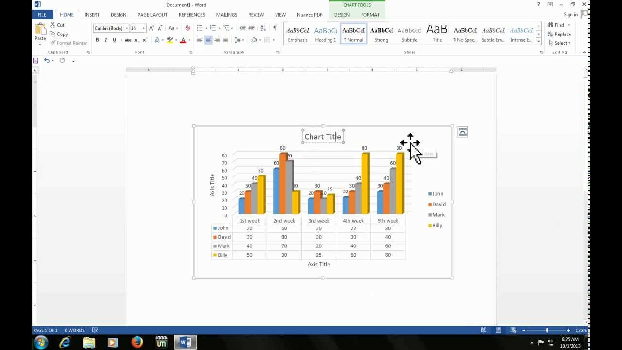Open the Nuance PDF tab
This screenshot has height=350, width=622.
pyautogui.click(x=309, y=15)
